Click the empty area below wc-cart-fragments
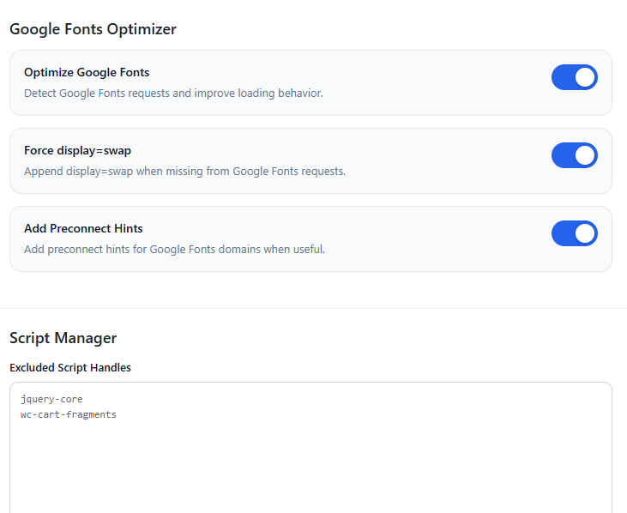This screenshot has height=513, width=627. point(257,472)
